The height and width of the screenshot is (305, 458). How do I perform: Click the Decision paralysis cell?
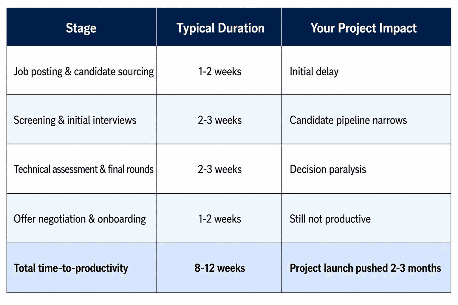tap(366, 169)
